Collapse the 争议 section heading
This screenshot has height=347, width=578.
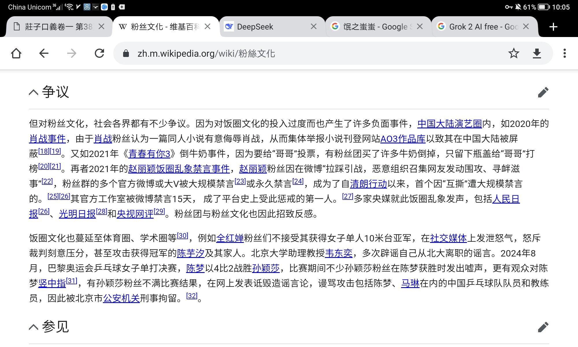pyautogui.click(x=34, y=92)
